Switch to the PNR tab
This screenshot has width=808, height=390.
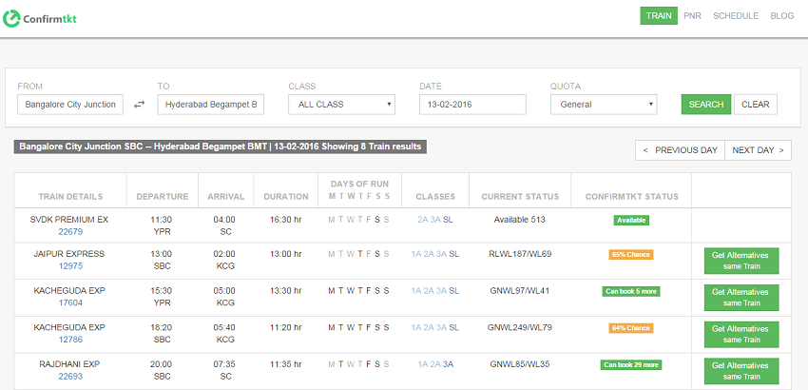[691, 16]
